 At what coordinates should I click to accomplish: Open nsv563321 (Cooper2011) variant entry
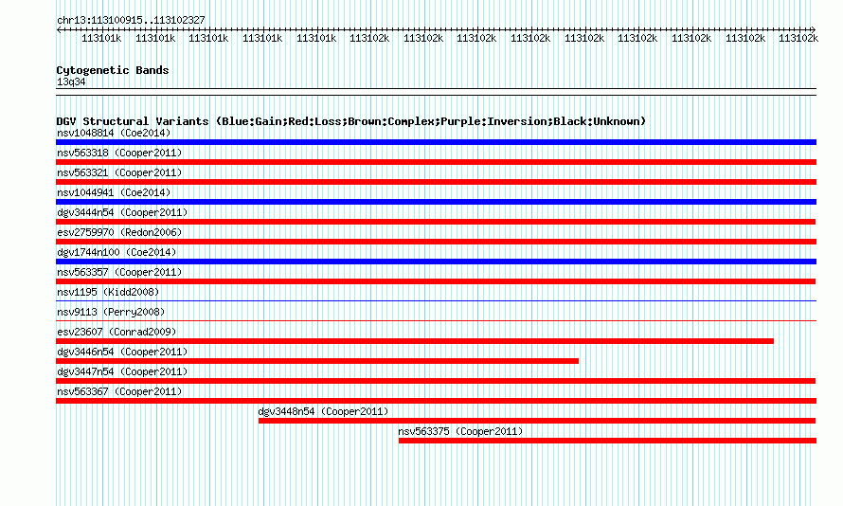tap(119, 172)
